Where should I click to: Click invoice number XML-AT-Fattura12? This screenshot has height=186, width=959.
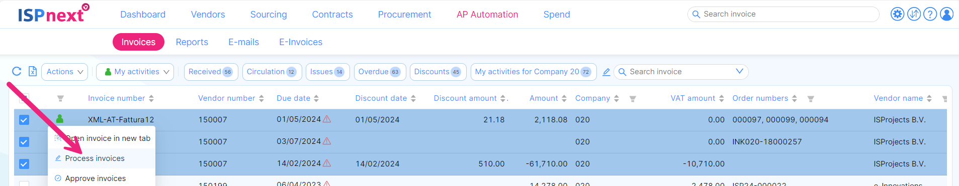click(121, 120)
